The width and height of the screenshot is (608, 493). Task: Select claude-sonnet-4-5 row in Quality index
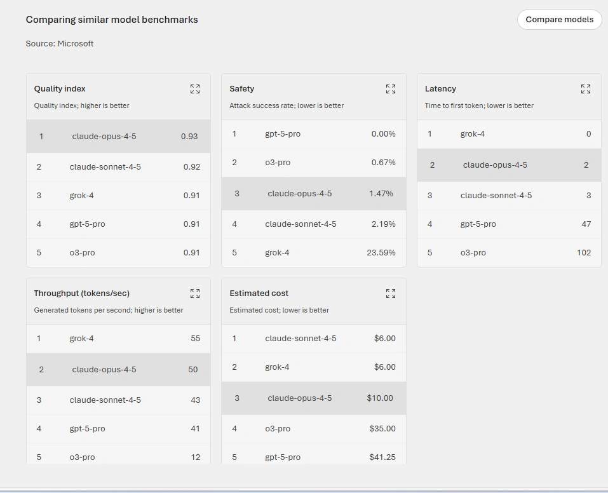pos(118,167)
